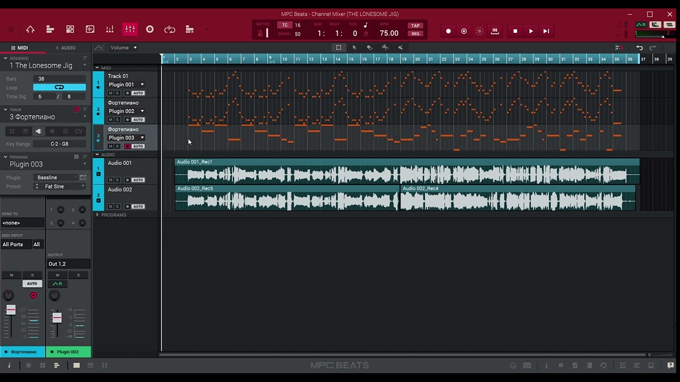Toggle the metronome

tap(261, 33)
